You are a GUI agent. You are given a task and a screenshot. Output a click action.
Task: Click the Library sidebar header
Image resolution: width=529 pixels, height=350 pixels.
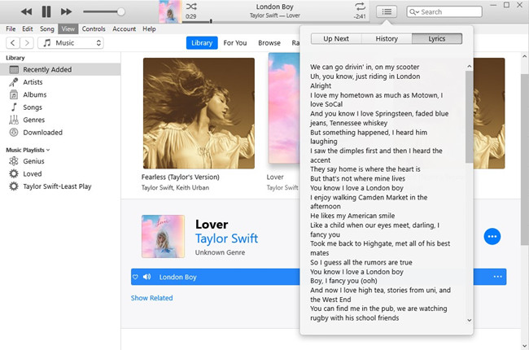[x=15, y=58]
